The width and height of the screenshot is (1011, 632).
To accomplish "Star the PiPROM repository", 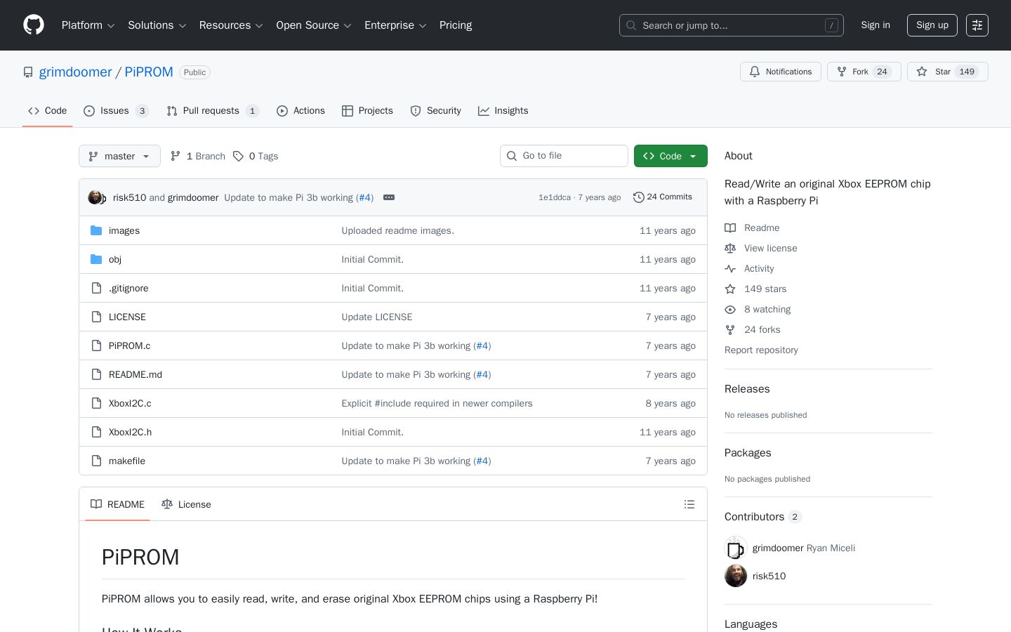I will (x=948, y=72).
